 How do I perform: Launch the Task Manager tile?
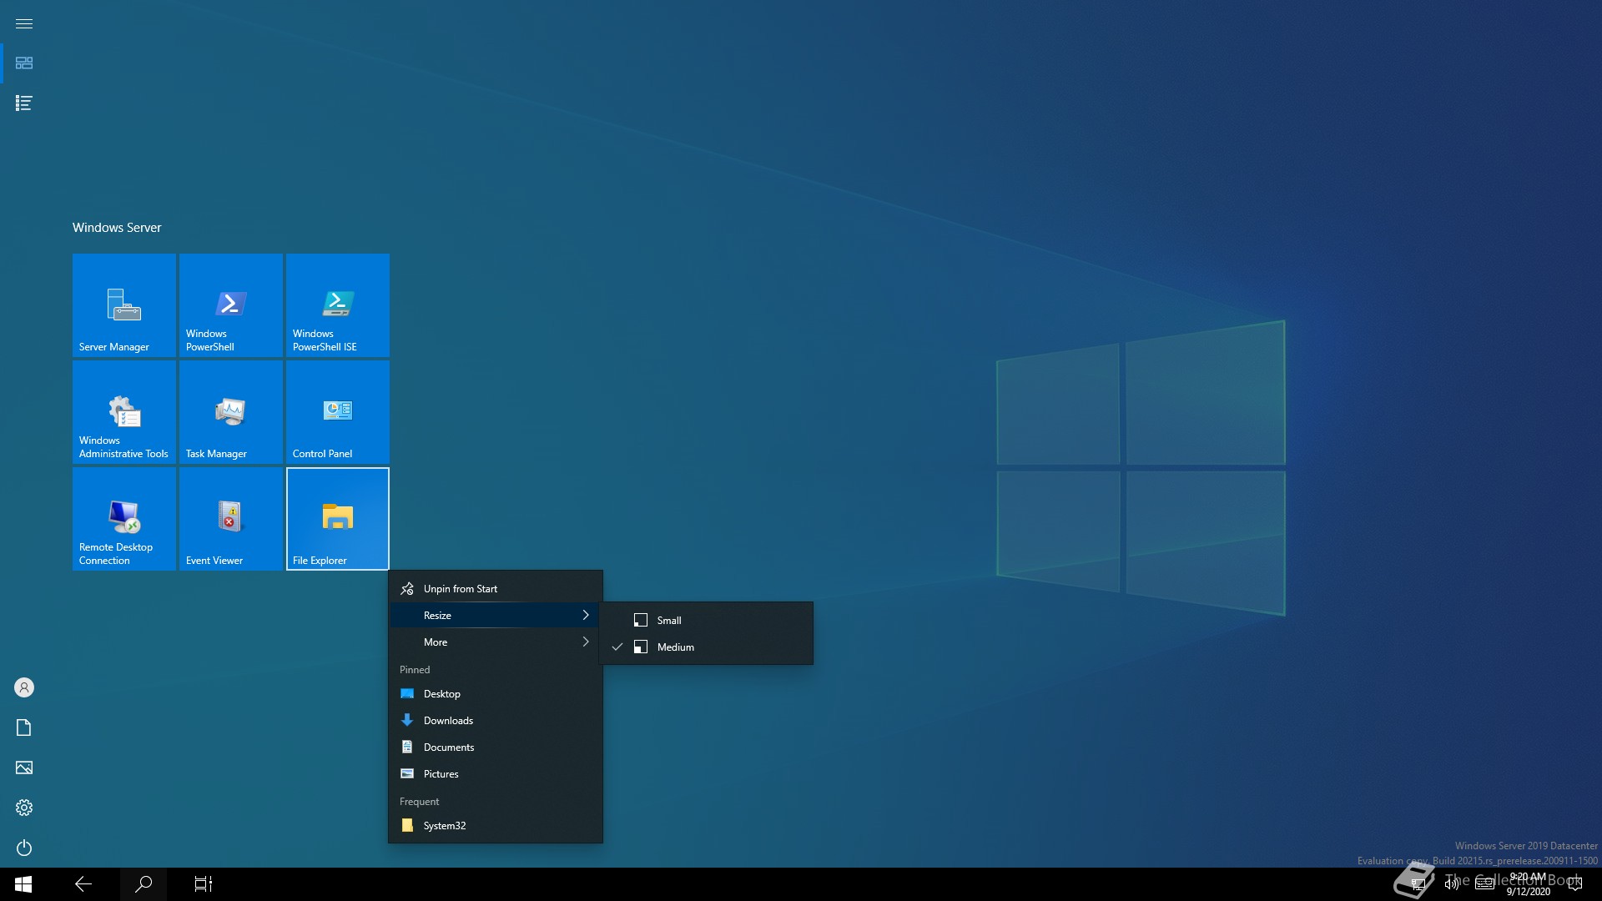point(231,412)
